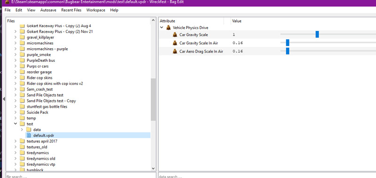Select the turnblock folder row
This screenshot has height=178, width=376.
click(x=35, y=170)
